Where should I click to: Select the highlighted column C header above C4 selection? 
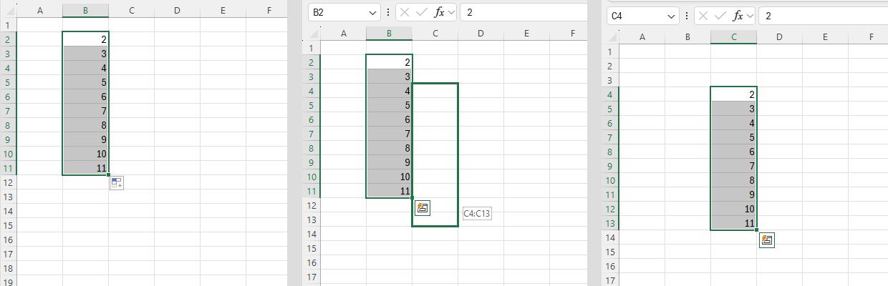733,36
